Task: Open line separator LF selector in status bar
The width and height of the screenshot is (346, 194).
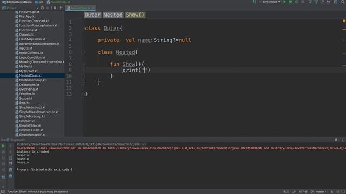Action: pos(294,192)
